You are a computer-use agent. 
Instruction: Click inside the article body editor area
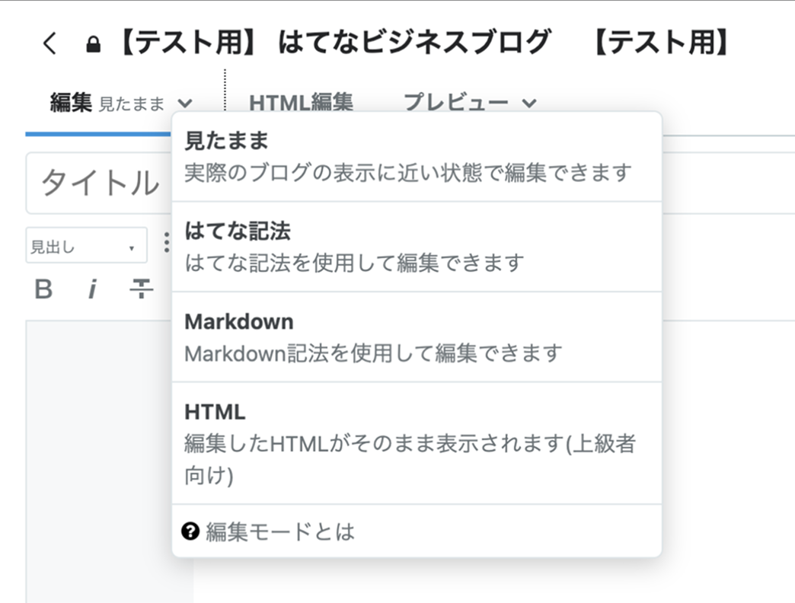(107, 457)
